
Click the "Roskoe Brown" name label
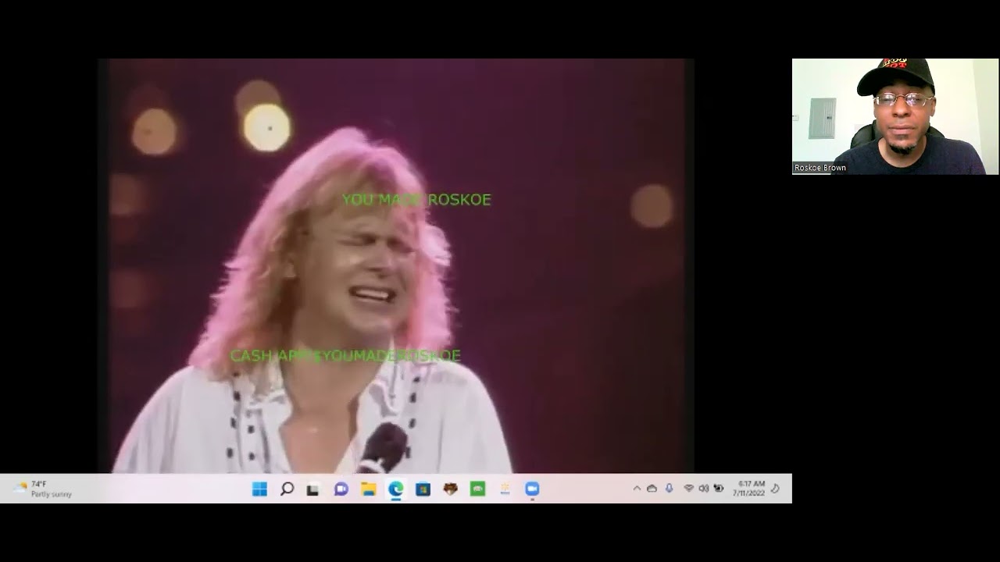click(x=820, y=168)
